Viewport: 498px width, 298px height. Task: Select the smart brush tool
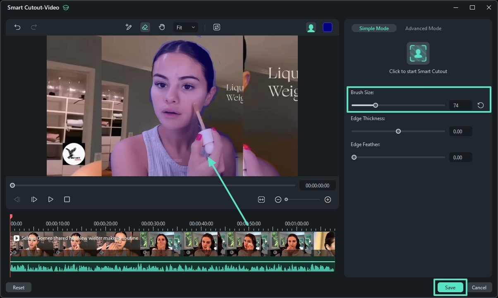(129, 27)
